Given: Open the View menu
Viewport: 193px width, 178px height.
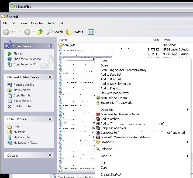Looking at the screenshot, I should pyautogui.click(x=24, y=23).
